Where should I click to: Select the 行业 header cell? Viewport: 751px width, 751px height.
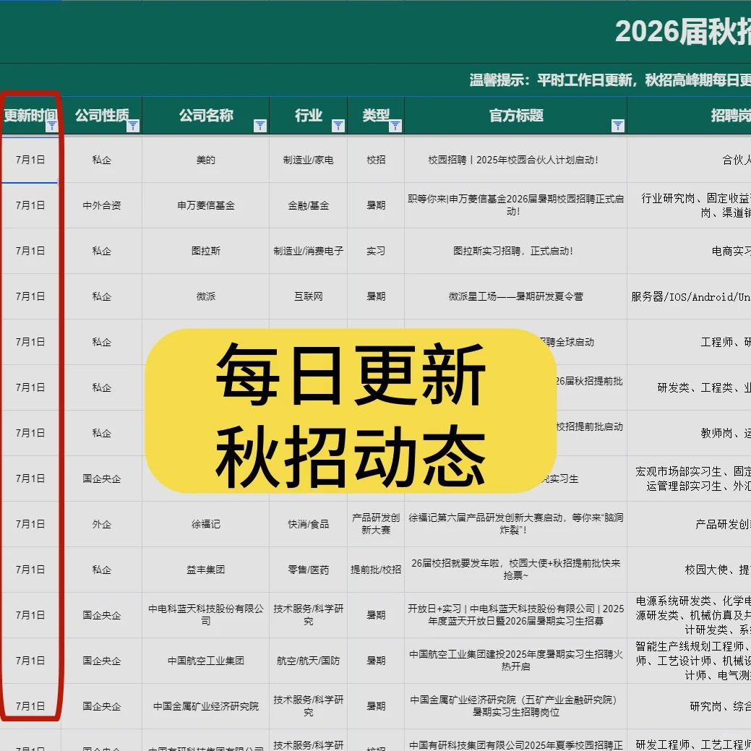click(x=309, y=116)
